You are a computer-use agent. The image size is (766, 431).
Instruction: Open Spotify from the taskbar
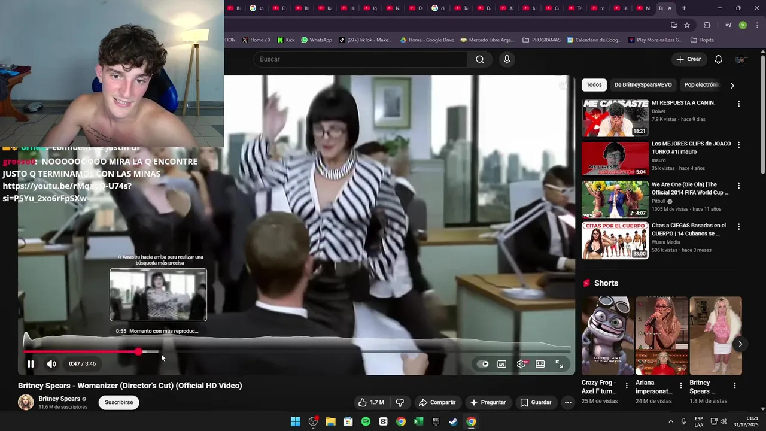click(x=366, y=421)
